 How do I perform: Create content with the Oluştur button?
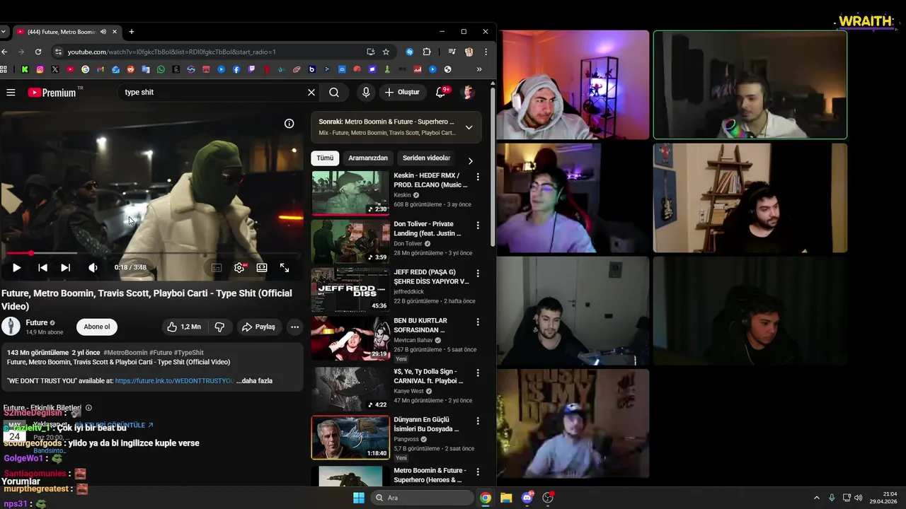[x=402, y=92]
